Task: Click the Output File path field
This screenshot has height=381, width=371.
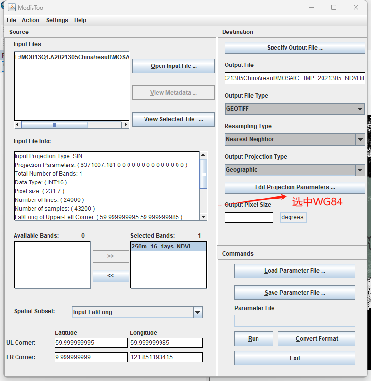Action: (x=295, y=78)
